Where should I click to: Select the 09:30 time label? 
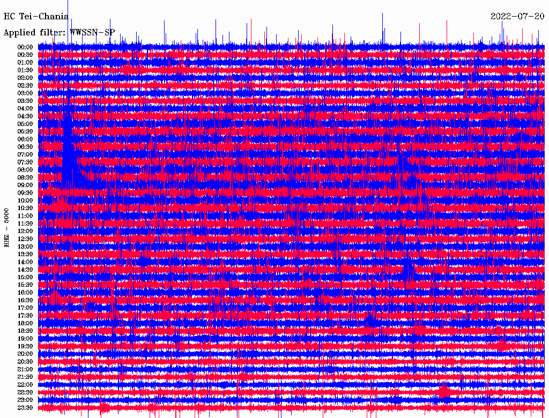pos(25,193)
